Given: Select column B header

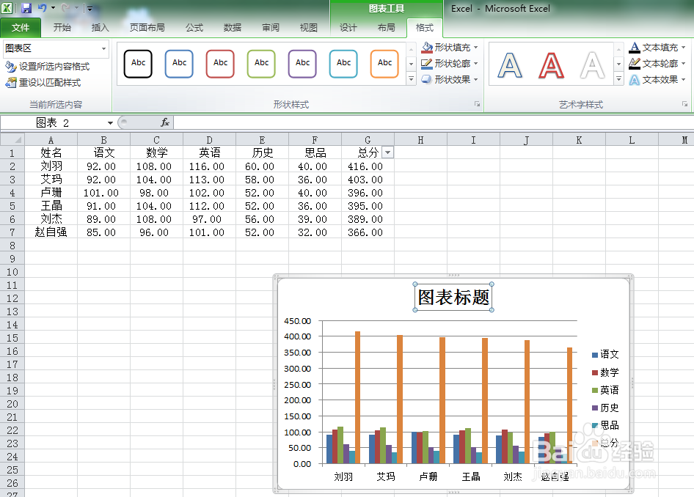Looking at the screenshot, I should click(103, 140).
